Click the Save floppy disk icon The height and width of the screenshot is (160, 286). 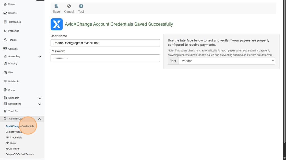[x=56, y=6]
